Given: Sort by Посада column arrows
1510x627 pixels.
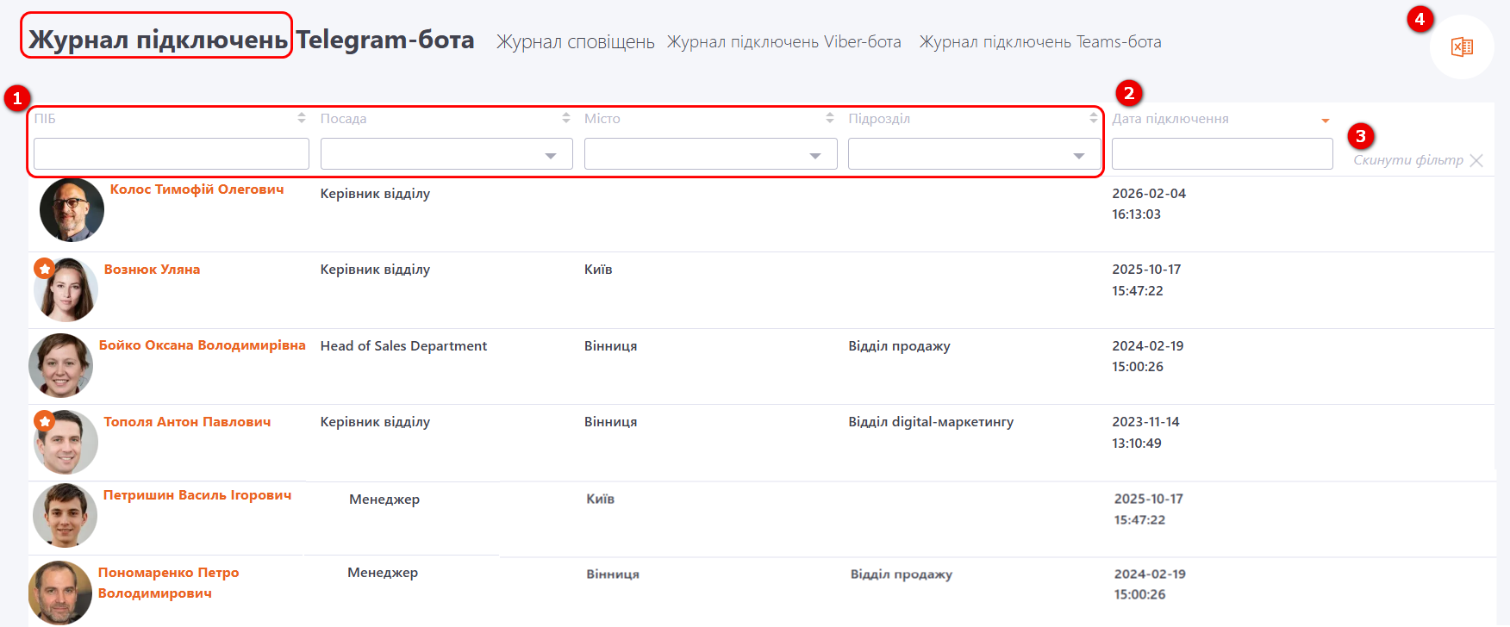Looking at the screenshot, I should tap(566, 118).
